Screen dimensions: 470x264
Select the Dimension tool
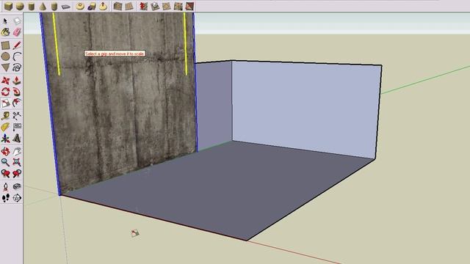[x=17, y=116]
